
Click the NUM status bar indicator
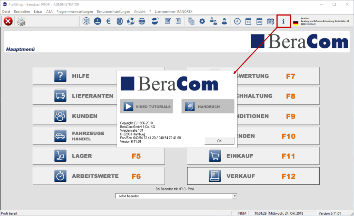(x=242, y=213)
